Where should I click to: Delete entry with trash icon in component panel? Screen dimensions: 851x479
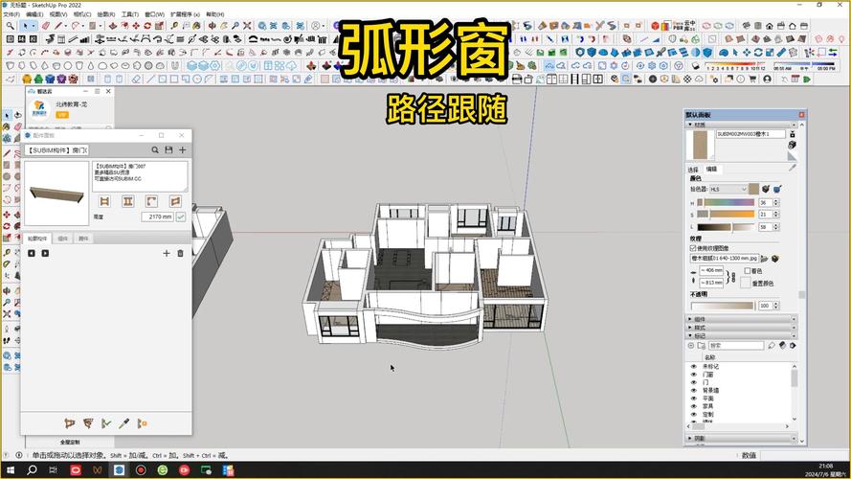(x=180, y=254)
